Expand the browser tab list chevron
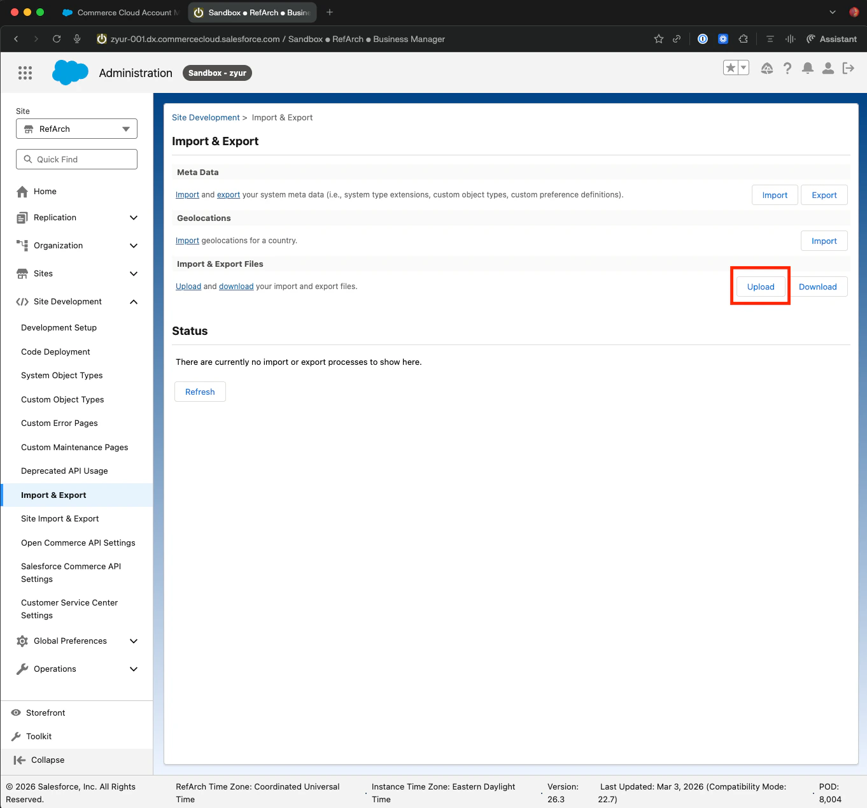 point(833,12)
